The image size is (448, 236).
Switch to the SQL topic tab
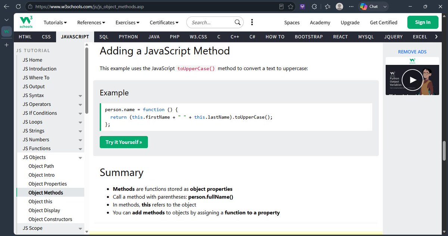(x=104, y=37)
